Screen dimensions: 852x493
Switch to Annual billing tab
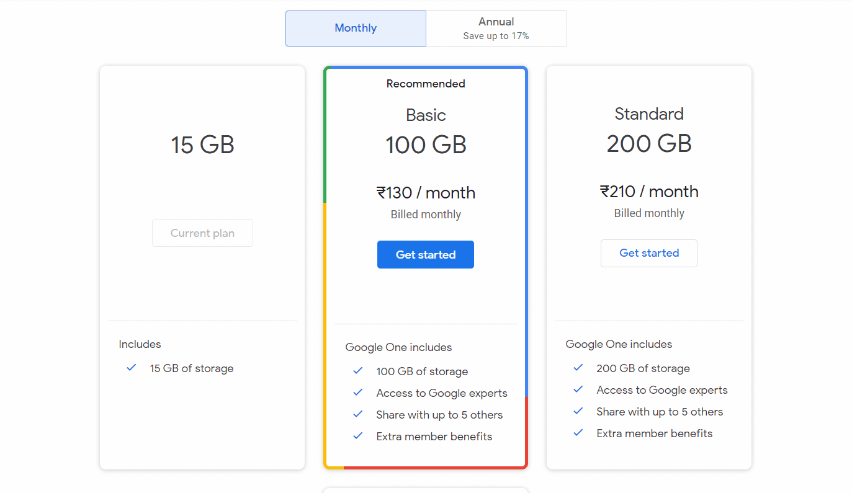pos(496,29)
